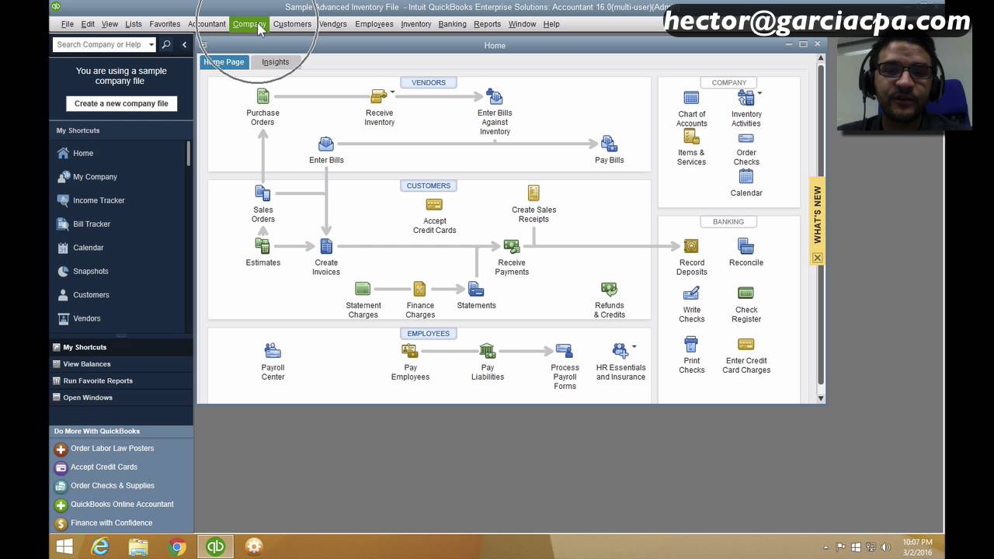Click Create a new company file
994x559 pixels.
tap(121, 103)
